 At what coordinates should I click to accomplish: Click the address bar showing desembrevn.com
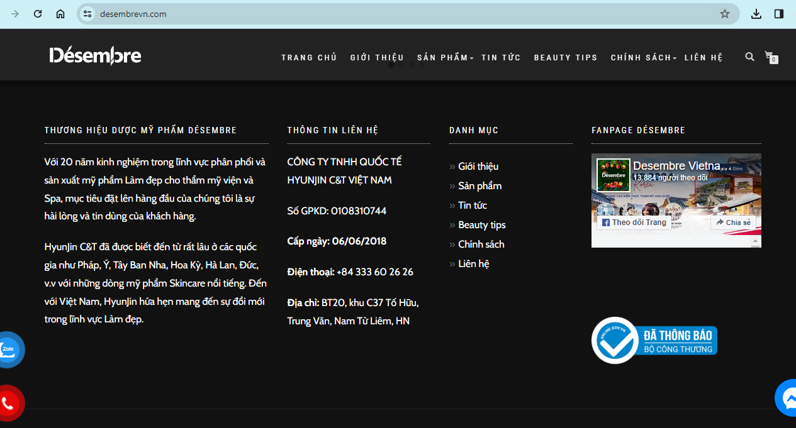pyautogui.click(x=403, y=14)
